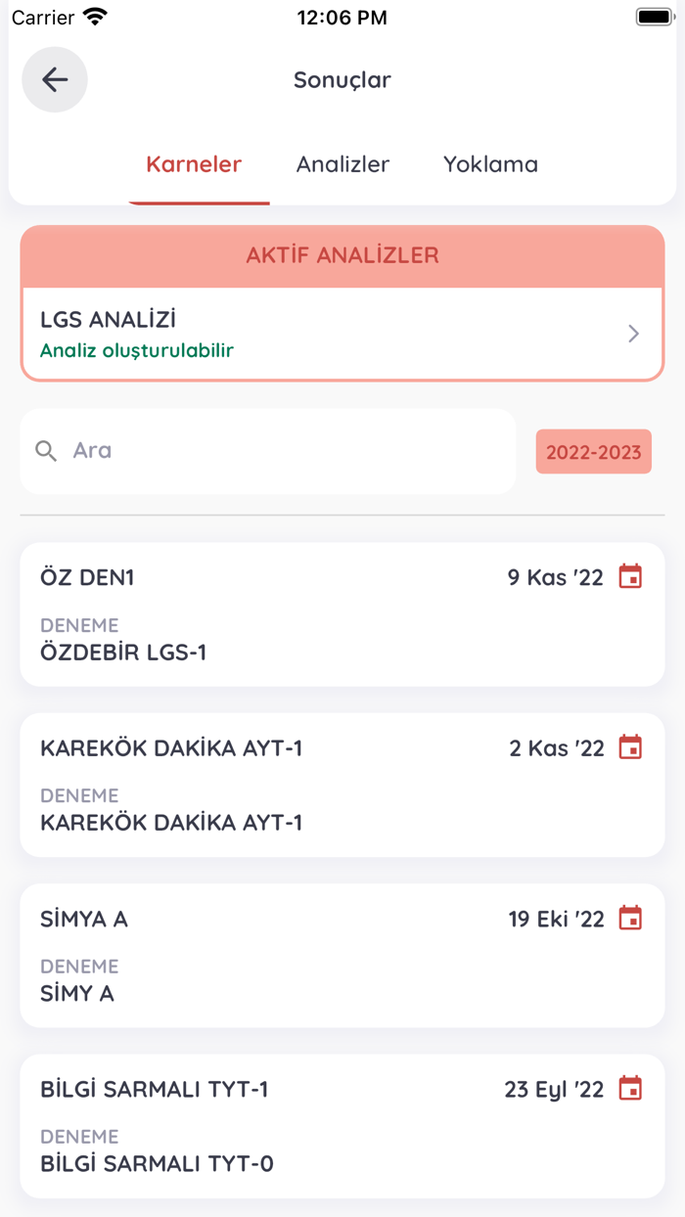Click the calendar icon on KAREKÖK DAKİKA AYT-1
Screen dimensions: 685x1217
pyautogui.click(x=633, y=746)
